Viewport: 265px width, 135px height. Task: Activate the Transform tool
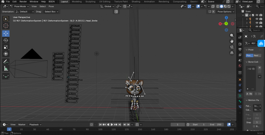click(6, 54)
